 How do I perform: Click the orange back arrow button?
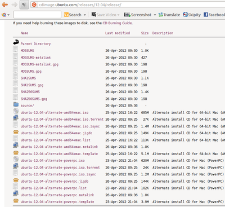click(x=4, y=5)
